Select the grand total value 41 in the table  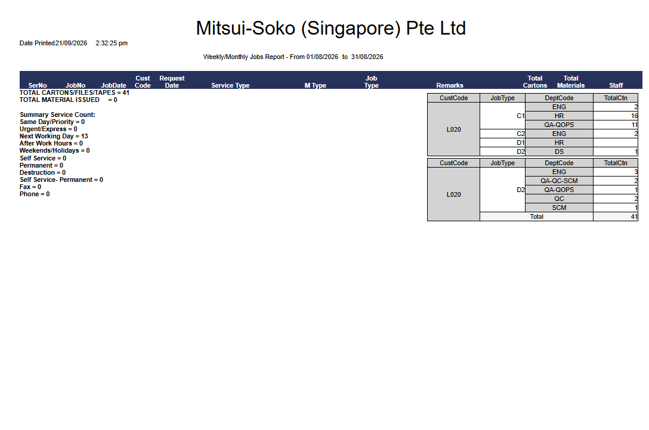tap(616, 217)
